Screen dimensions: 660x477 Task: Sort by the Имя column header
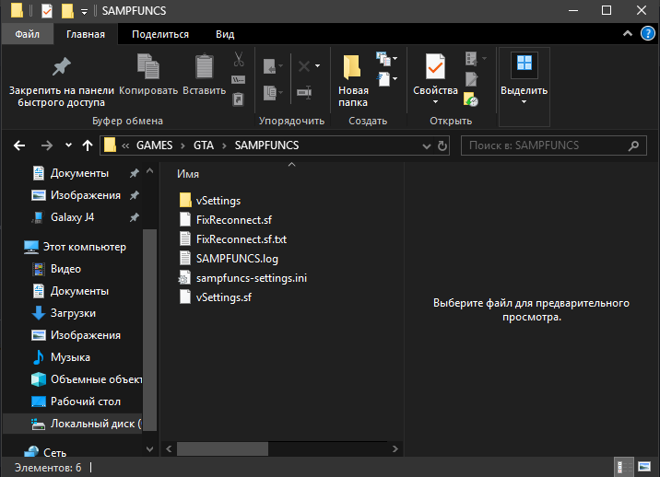188,173
